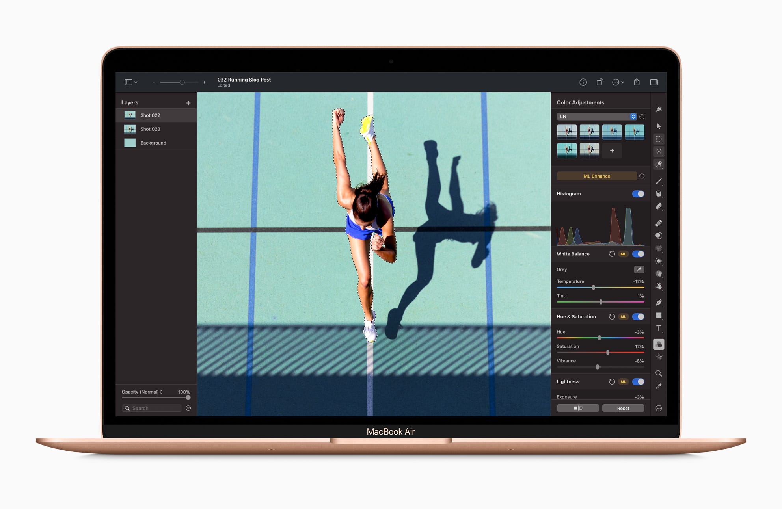This screenshot has width=782, height=509.
Task: Click the ML Enhance button
Action: (x=594, y=176)
